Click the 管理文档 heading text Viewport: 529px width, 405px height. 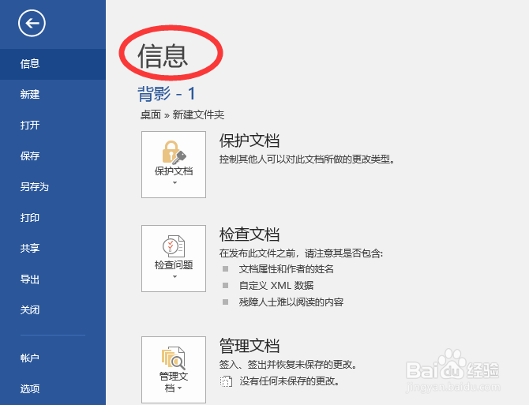pyautogui.click(x=249, y=346)
